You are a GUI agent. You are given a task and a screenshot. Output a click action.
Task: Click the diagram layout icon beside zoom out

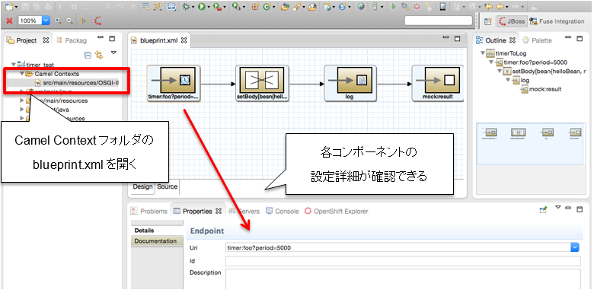[x=83, y=21]
